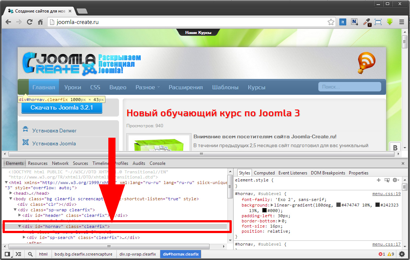Image resolution: width=410 pixels, height=260 pixels.
Task: Click the bookmark star in address bar
Action: click(331, 22)
